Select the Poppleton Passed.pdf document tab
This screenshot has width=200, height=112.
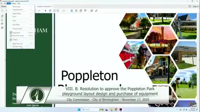[x=44, y=6]
